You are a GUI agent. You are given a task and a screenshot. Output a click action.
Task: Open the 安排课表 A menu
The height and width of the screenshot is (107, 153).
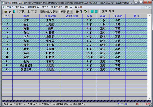(x=33, y=7)
